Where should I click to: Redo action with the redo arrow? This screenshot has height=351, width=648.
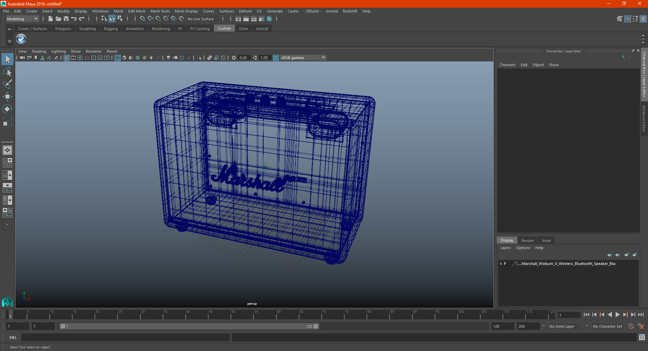pos(82,19)
